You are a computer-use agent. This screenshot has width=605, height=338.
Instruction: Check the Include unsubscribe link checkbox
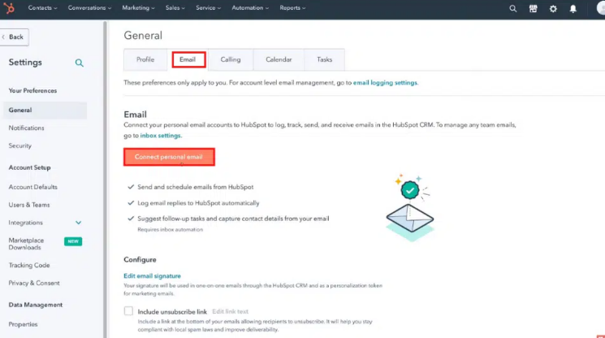128,311
